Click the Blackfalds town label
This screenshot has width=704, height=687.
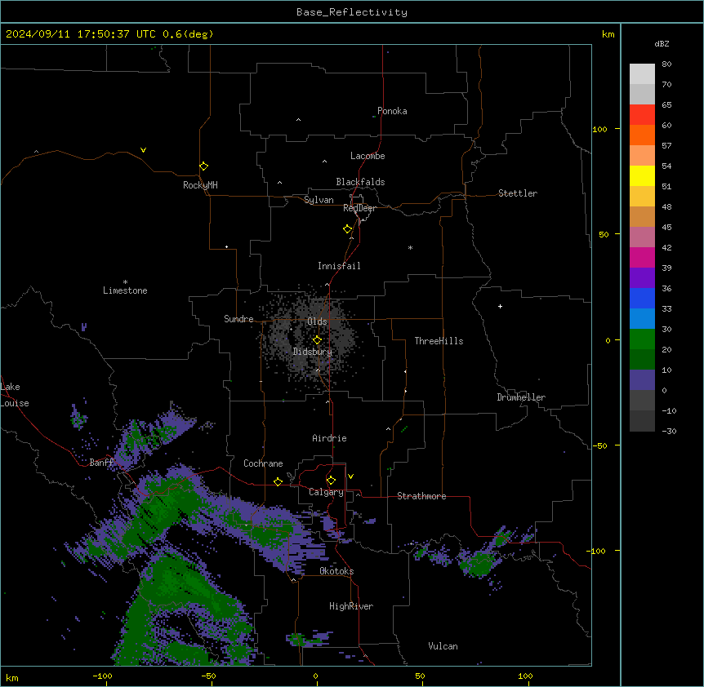click(360, 182)
